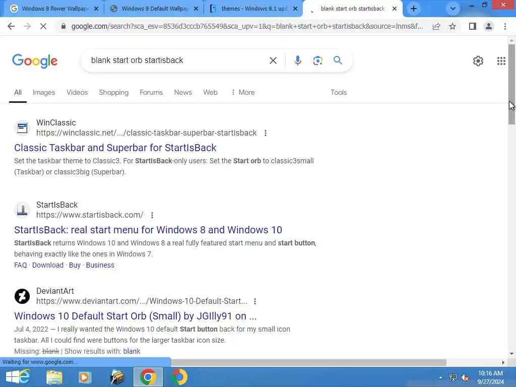This screenshot has height=387, width=516.
Task: Search by image with Google Lens
Action: 317,60
